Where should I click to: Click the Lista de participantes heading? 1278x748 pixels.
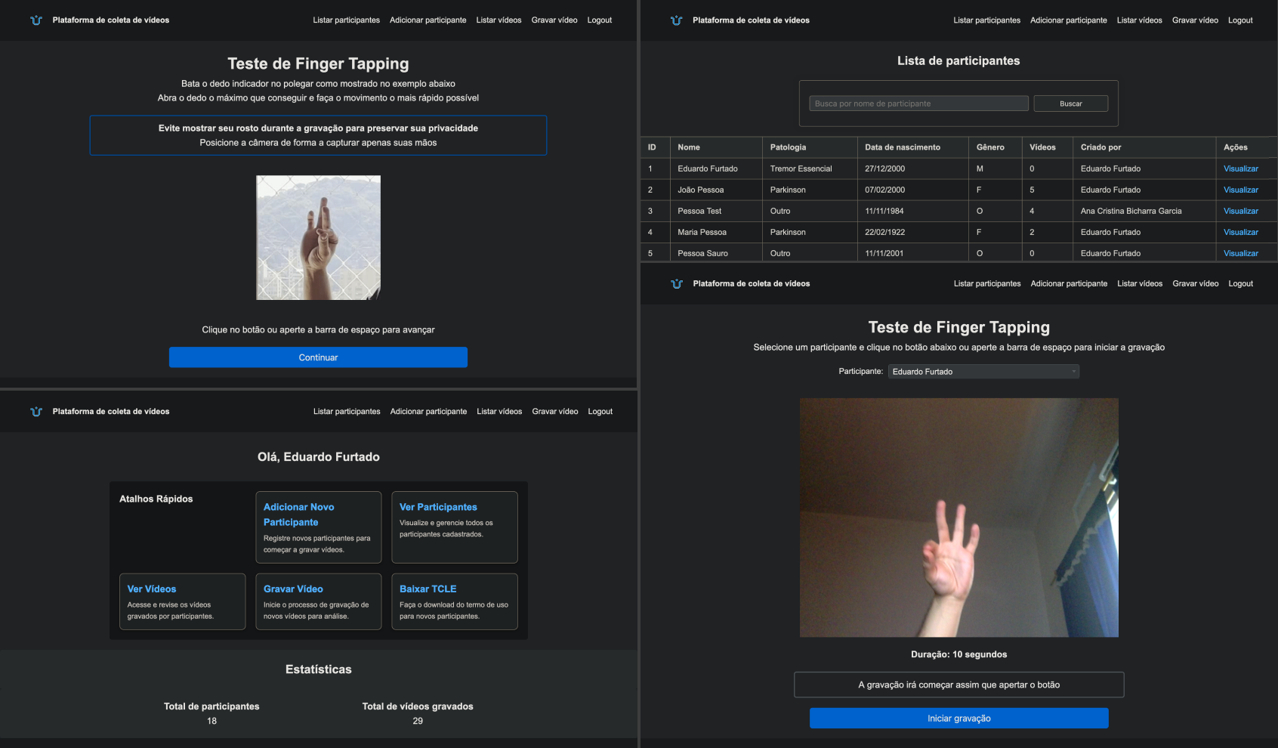[x=958, y=61]
